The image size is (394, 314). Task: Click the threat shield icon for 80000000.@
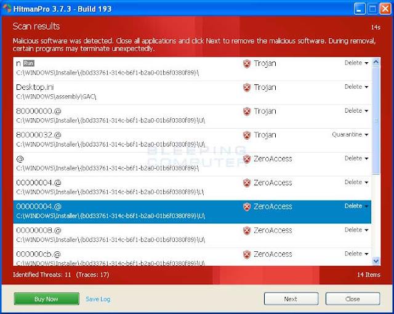coord(247,111)
